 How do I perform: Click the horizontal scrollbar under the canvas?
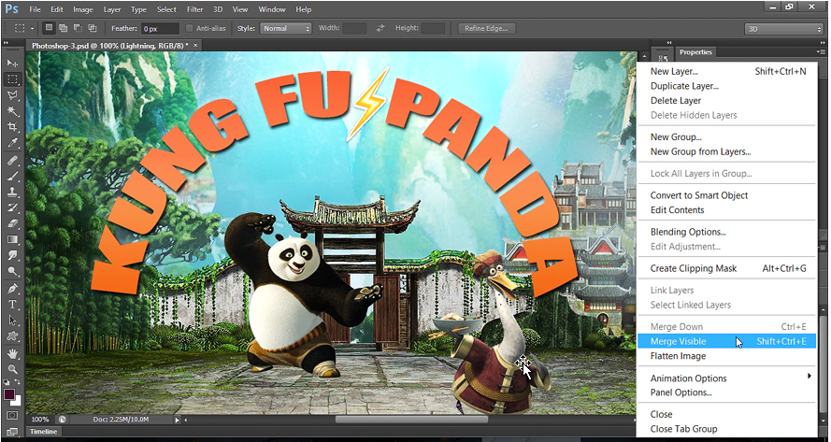point(410,420)
